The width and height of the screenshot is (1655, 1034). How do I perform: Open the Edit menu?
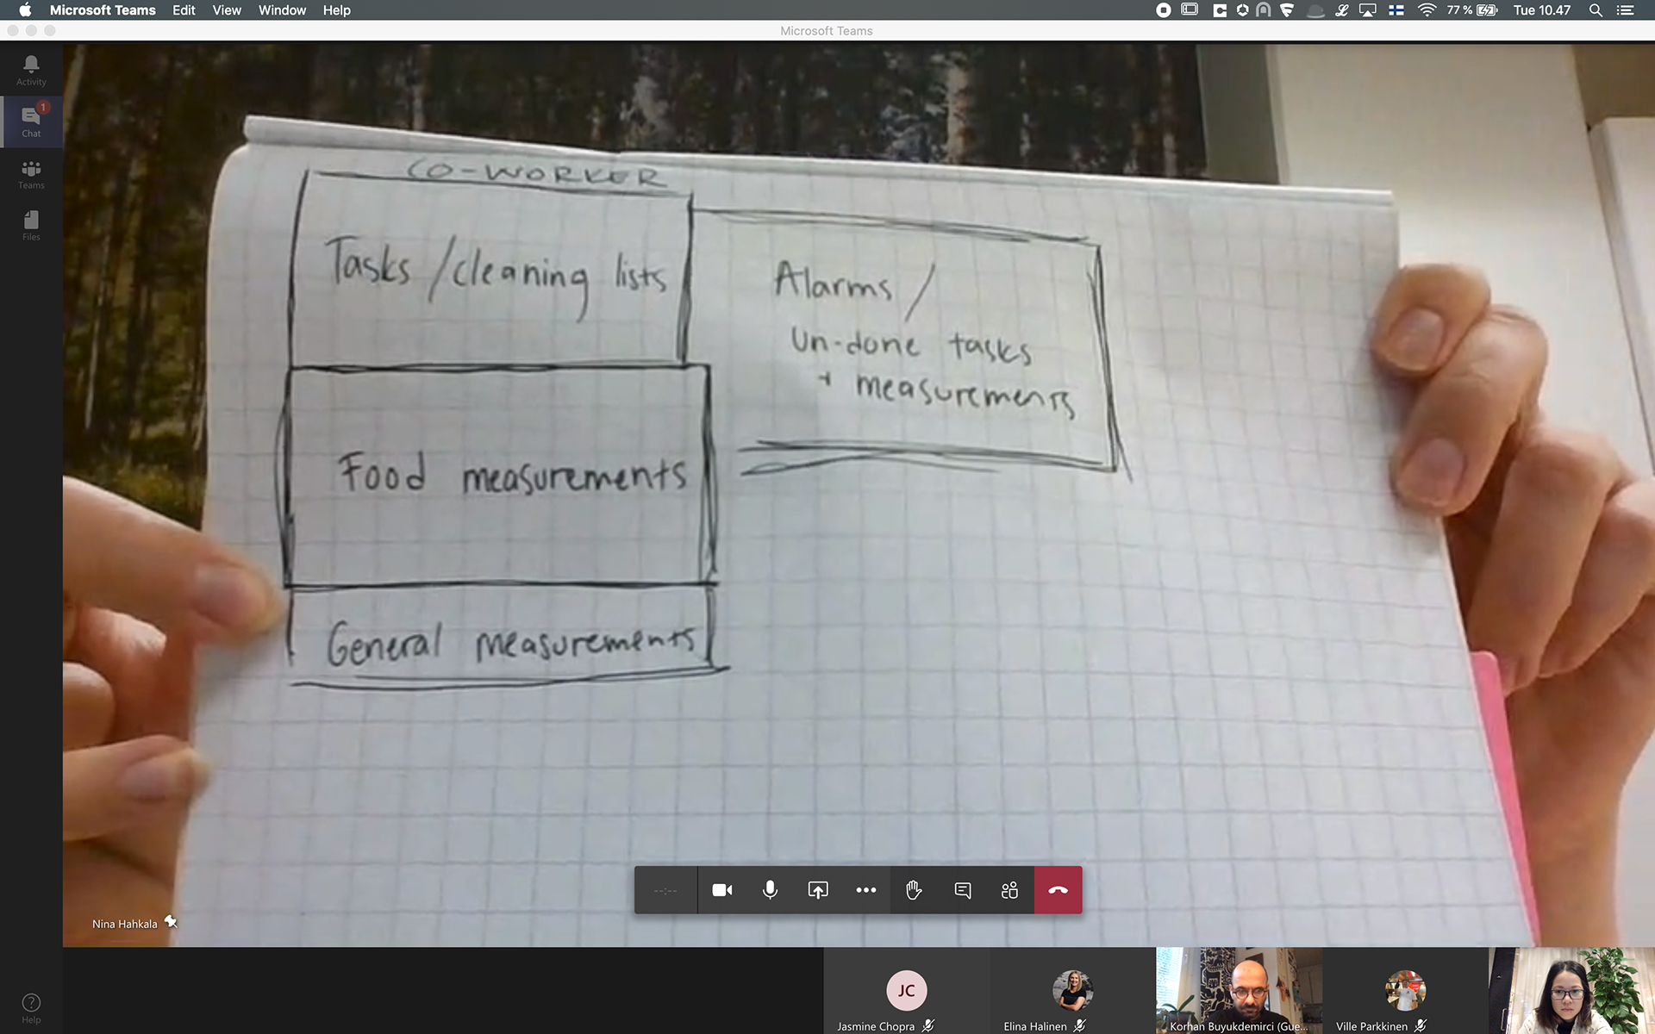[x=184, y=10]
